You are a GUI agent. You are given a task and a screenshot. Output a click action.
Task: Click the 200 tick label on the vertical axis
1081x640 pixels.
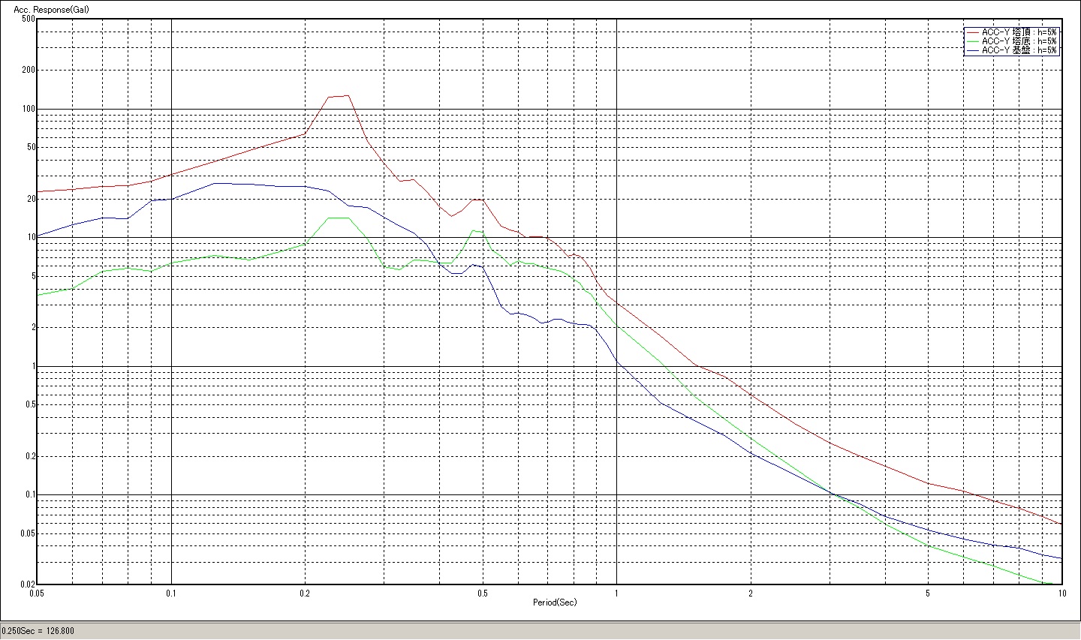point(28,70)
